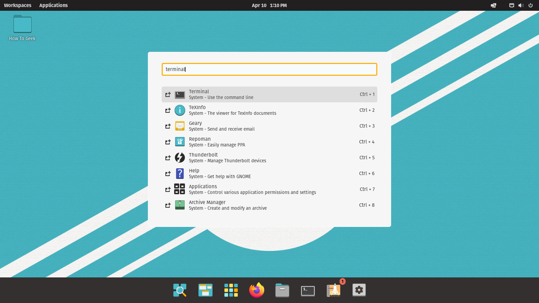This screenshot has height=303, width=539.
Task: Select the Applications result title
Action: coord(203,187)
